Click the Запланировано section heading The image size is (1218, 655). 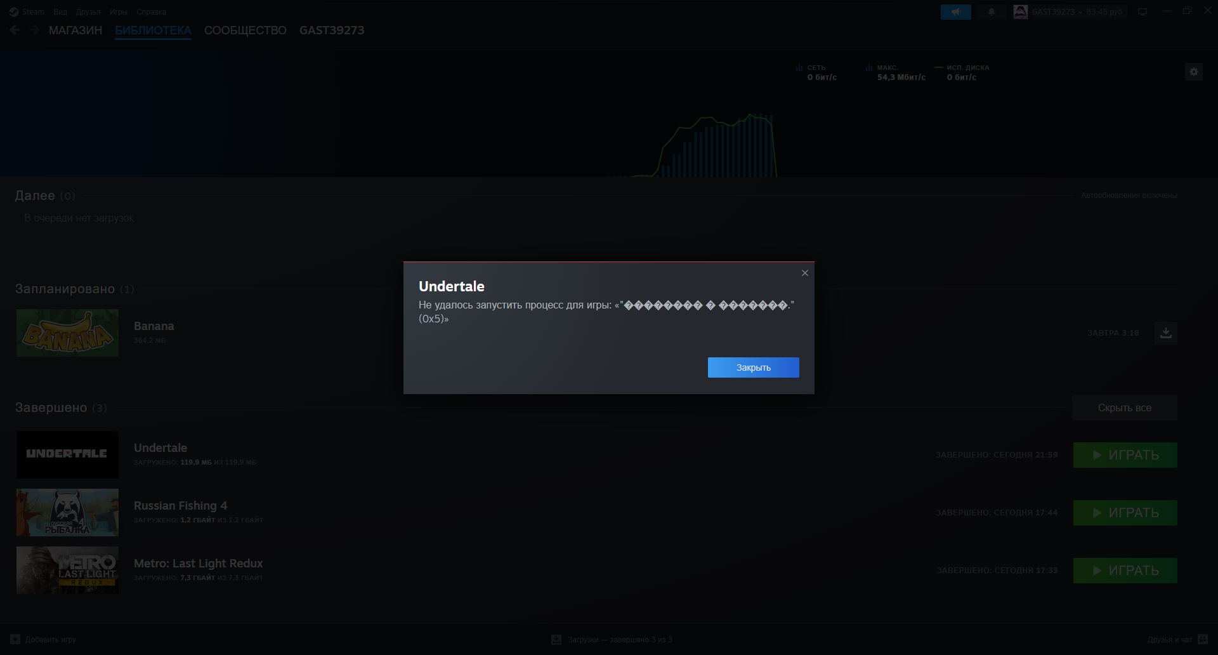(75, 289)
